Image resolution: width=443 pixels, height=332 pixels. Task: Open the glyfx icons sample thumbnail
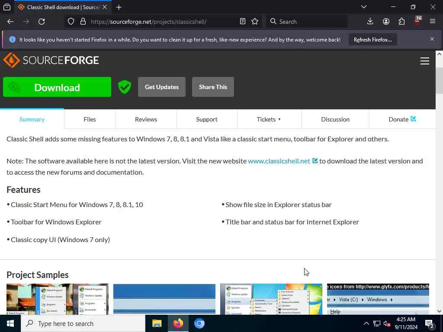click(x=378, y=299)
